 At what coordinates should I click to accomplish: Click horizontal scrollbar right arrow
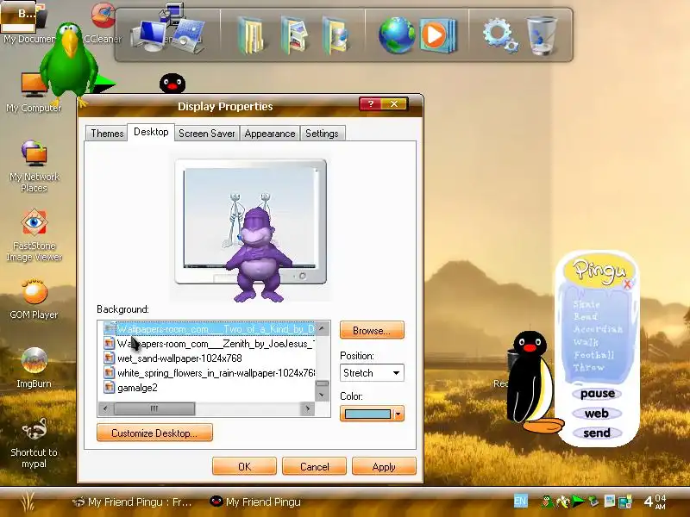click(308, 408)
